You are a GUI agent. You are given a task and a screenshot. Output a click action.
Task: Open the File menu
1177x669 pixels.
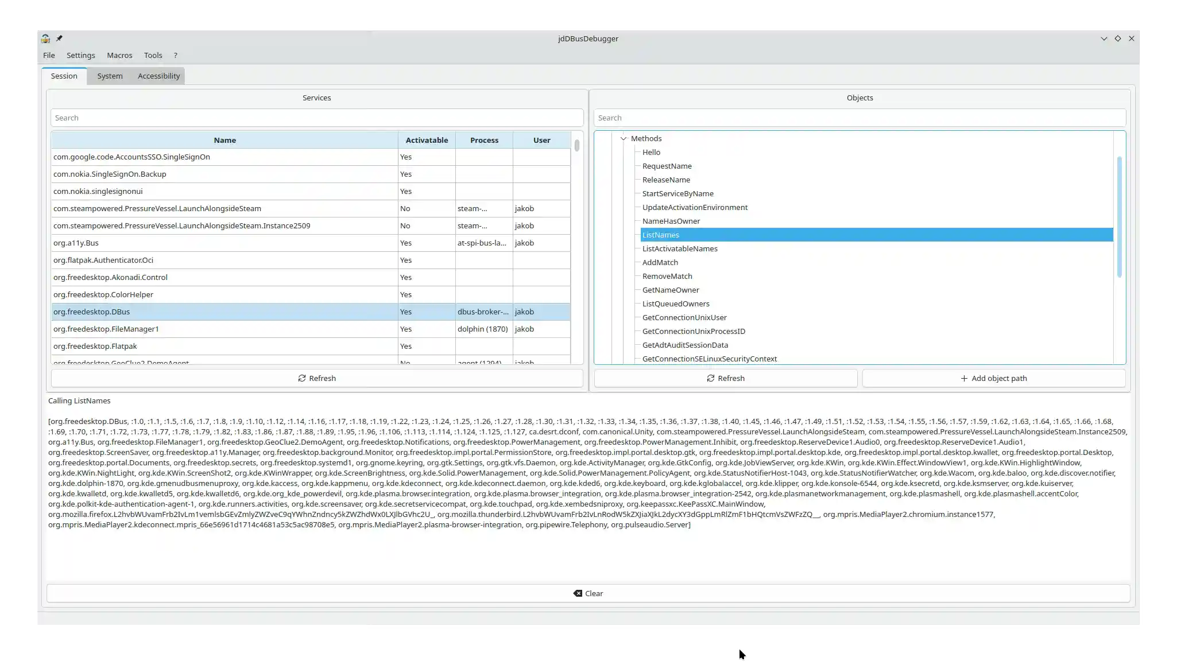pyautogui.click(x=49, y=55)
